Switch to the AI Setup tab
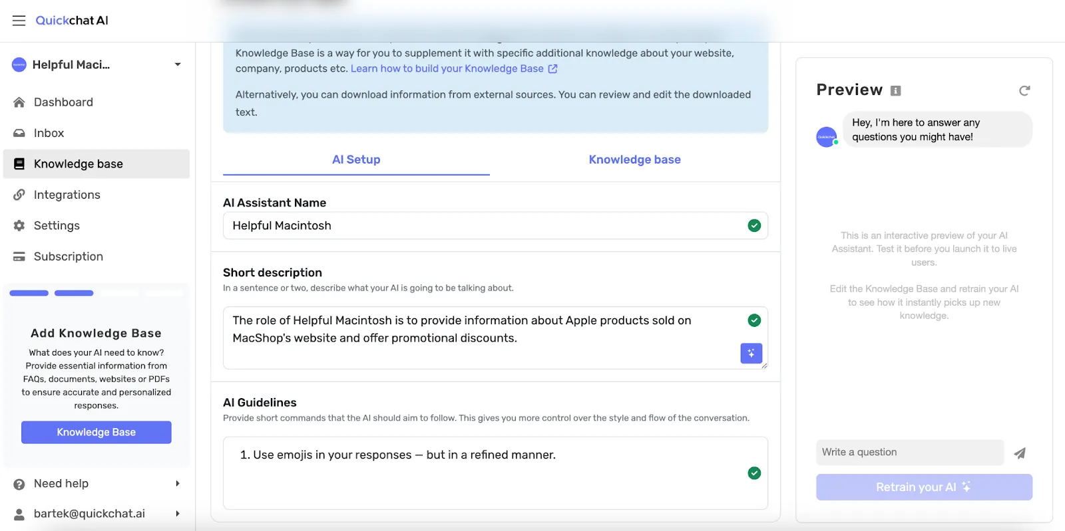Image resolution: width=1065 pixels, height=531 pixels. pyautogui.click(x=356, y=159)
